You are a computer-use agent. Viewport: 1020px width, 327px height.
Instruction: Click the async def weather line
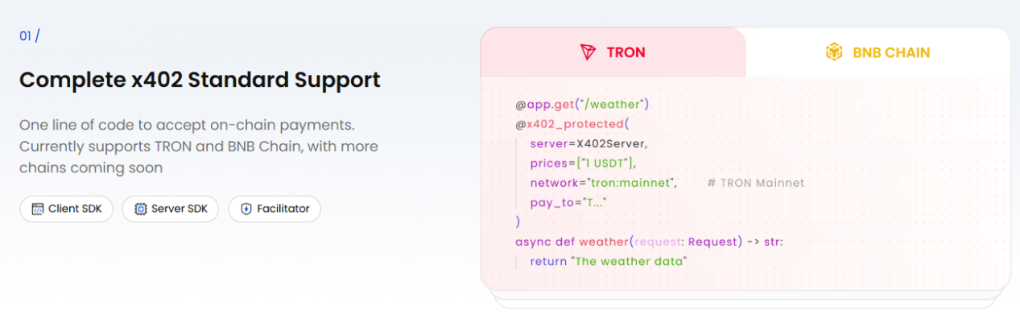(x=648, y=242)
